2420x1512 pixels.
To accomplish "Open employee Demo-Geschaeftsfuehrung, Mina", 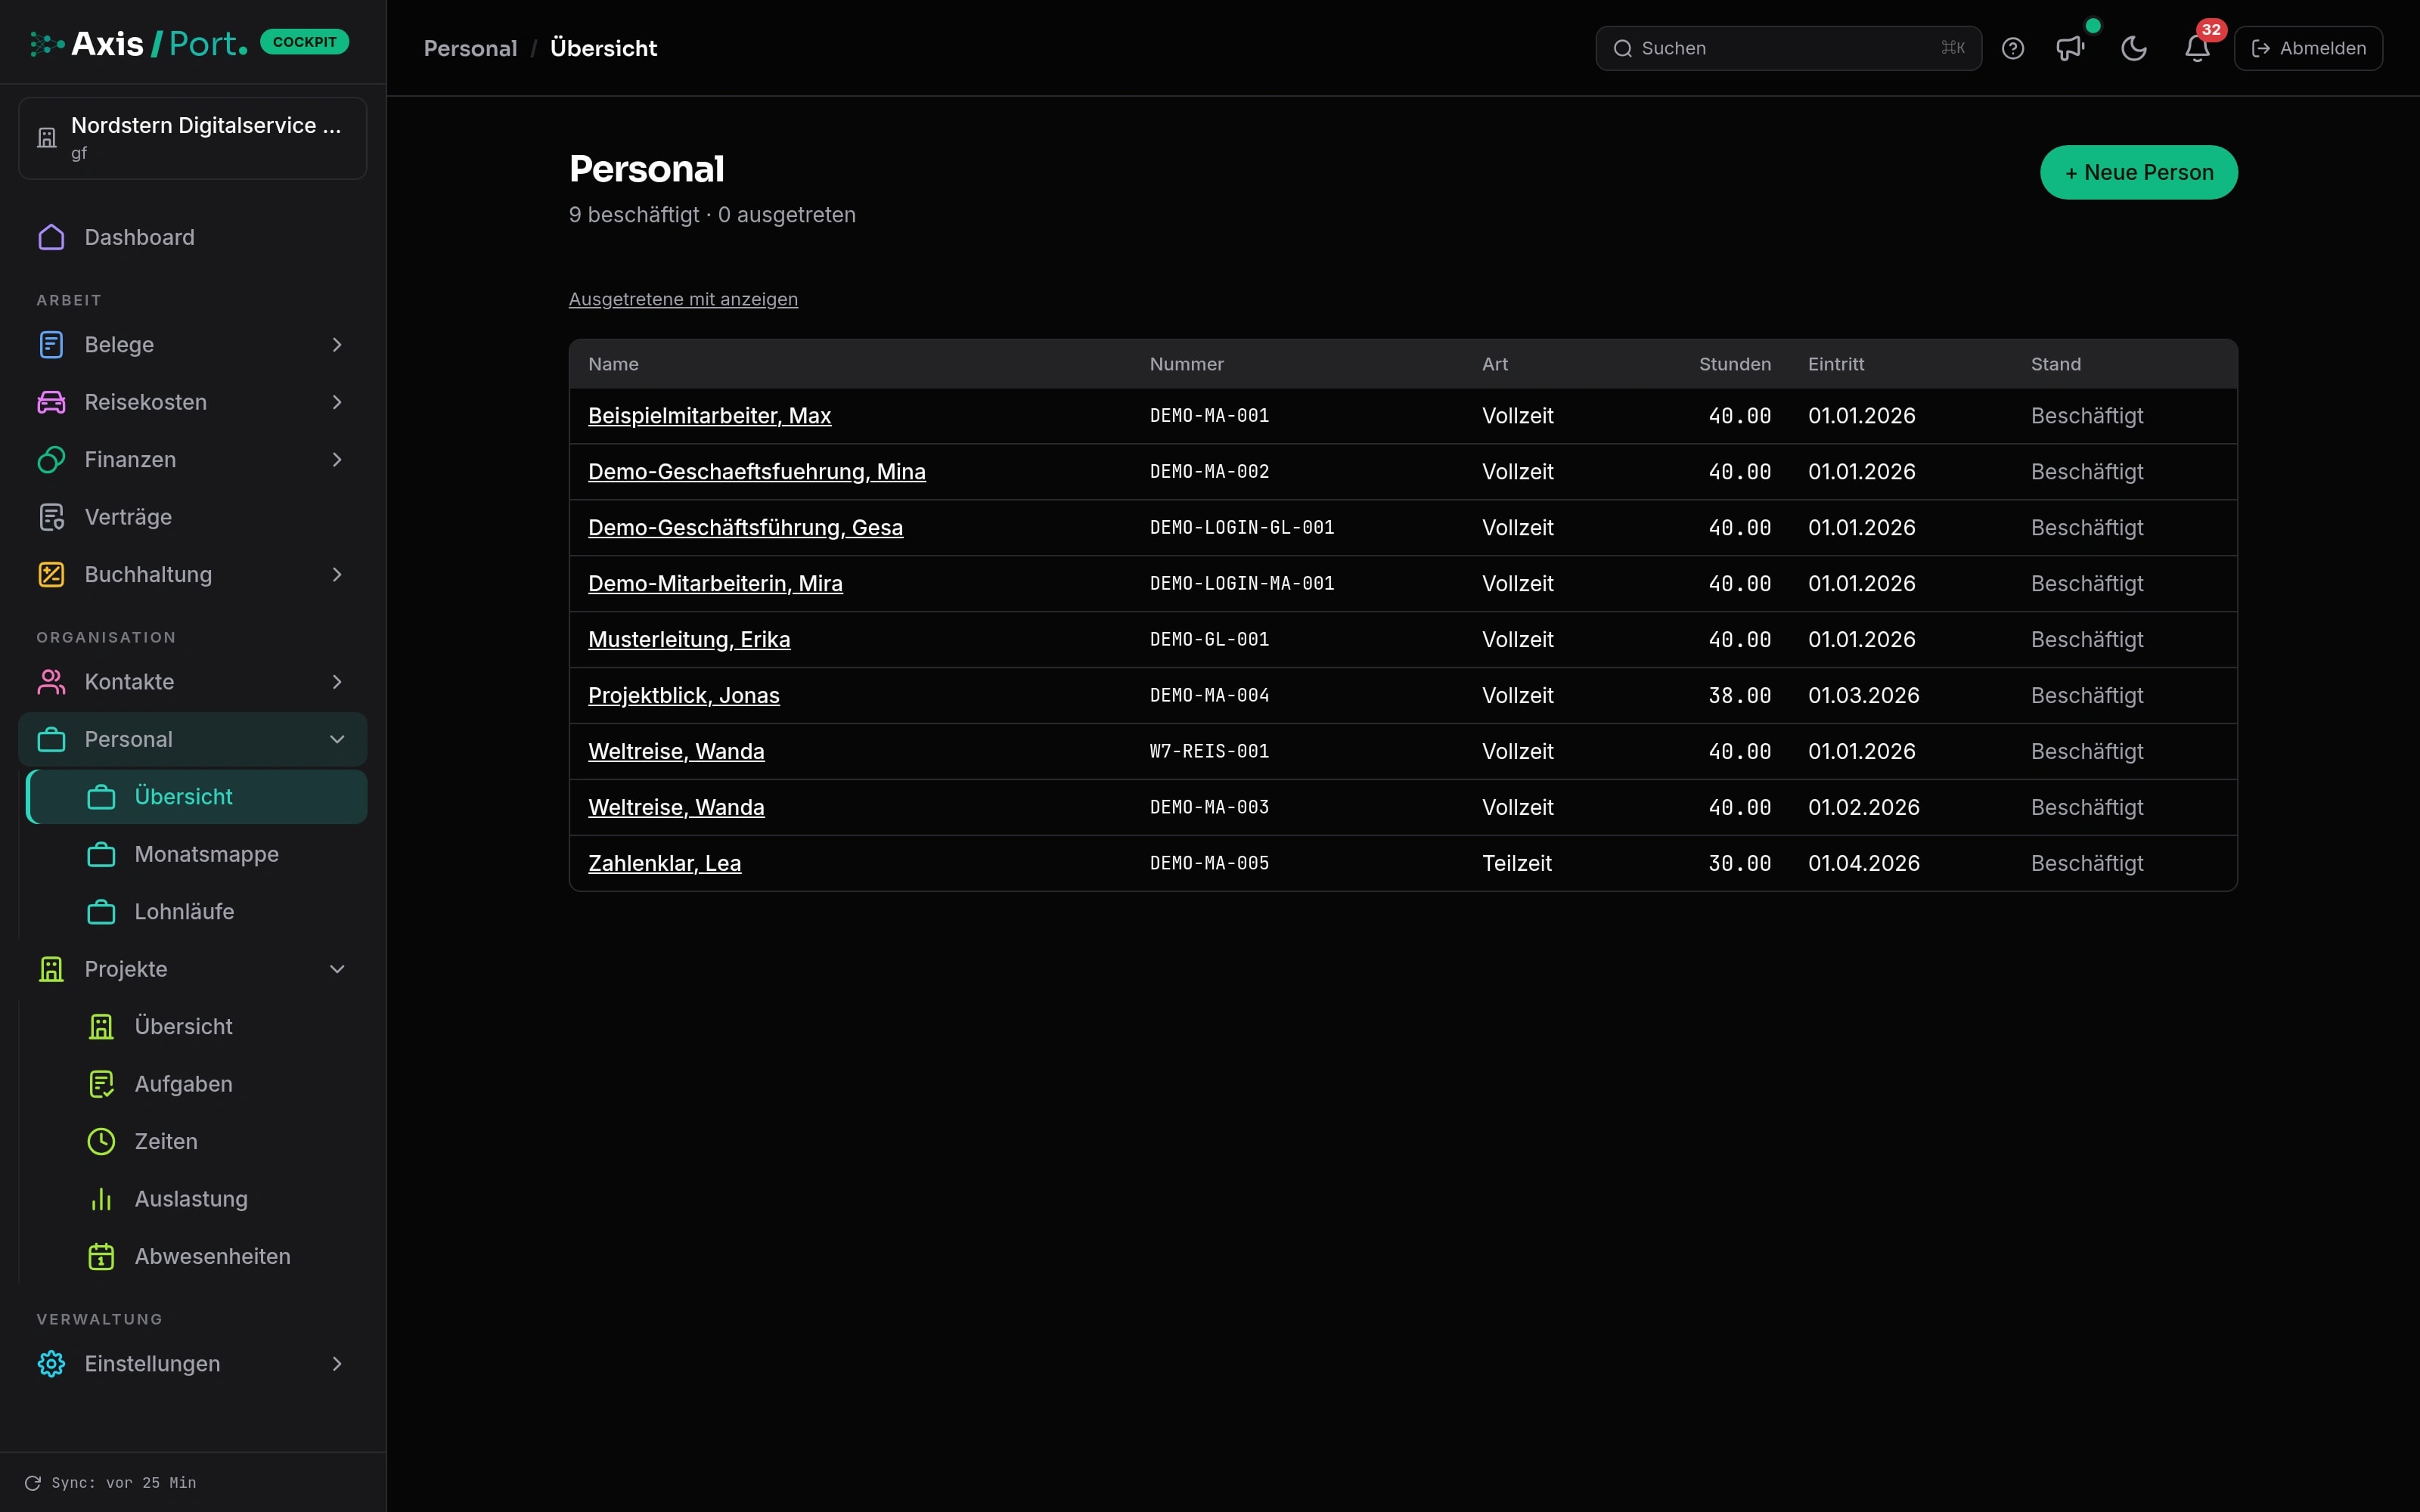I will tap(757, 472).
